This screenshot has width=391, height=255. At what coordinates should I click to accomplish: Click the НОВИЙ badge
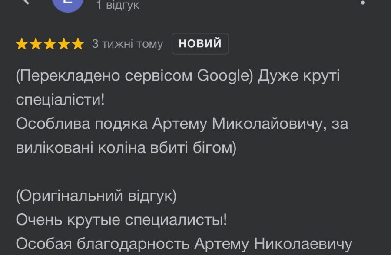(200, 44)
